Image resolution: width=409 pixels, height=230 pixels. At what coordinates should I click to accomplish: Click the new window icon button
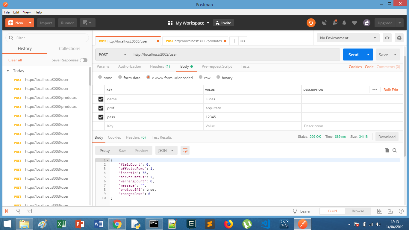tap(87, 23)
